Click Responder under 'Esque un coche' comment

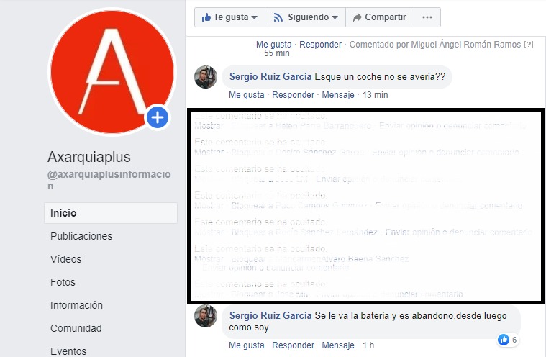(x=293, y=95)
